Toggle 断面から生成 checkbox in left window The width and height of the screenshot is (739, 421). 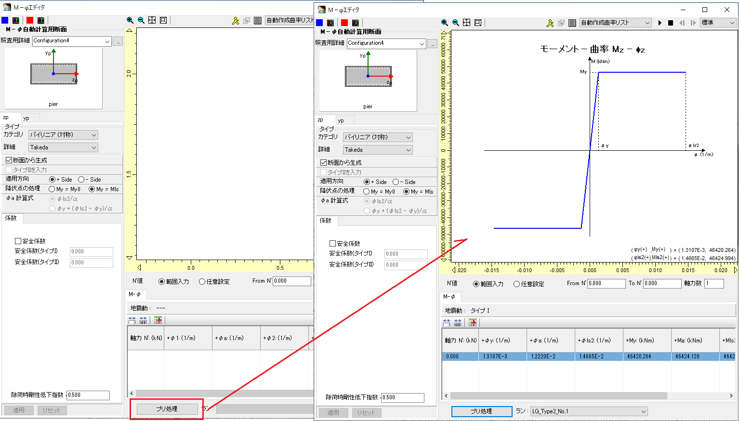(9, 160)
